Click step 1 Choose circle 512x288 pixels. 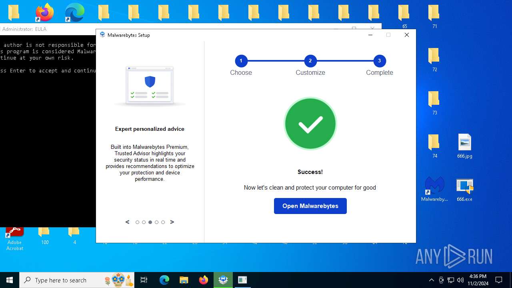pyautogui.click(x=241, y=61)
